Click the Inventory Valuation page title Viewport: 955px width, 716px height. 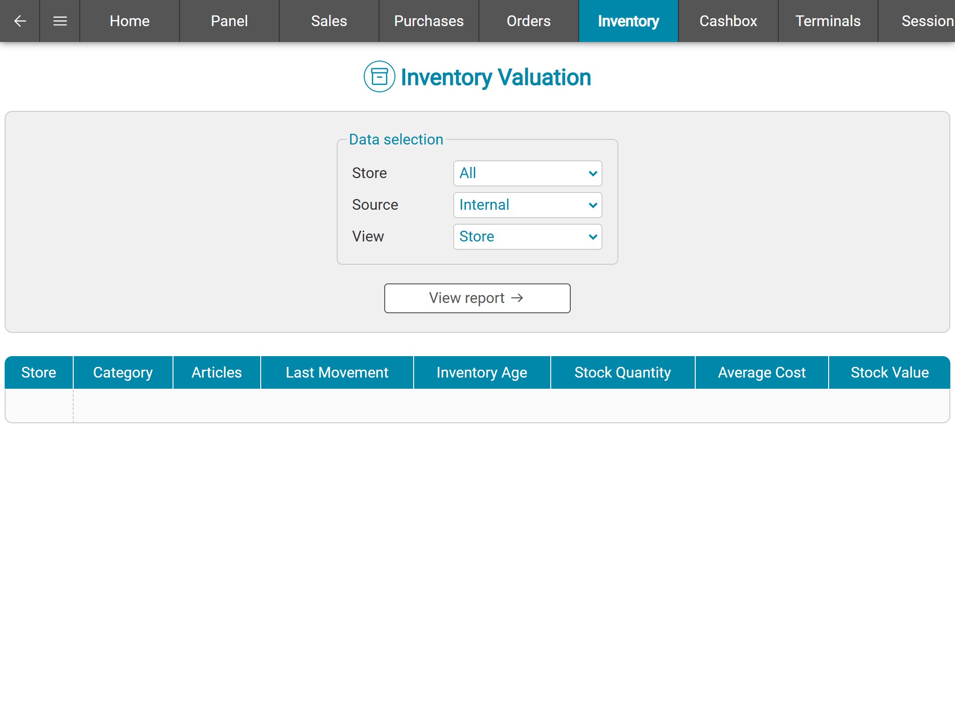pyautogui.click(x=496, y=77)
